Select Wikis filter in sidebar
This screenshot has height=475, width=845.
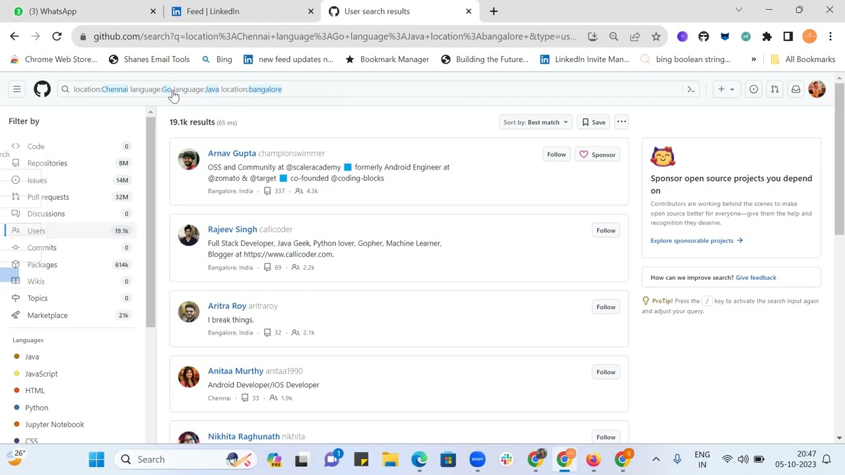[71, 281]
